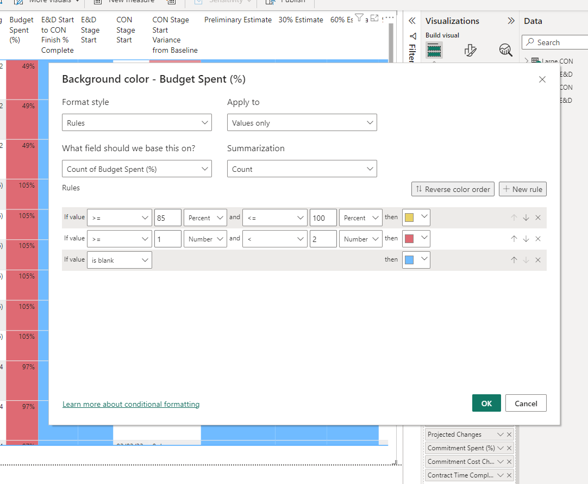Image resolution: width=588 pixels, height=484 pixels.
Task: Move second rule down with arrow icon
Action: pyautogui.click(x=526, y=239)
